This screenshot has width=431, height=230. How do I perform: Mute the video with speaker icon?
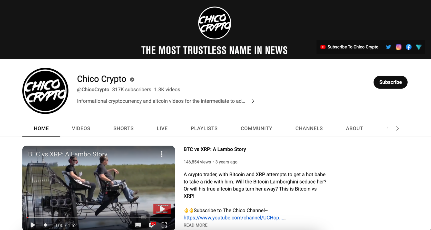pyautogui.click(x=45, y=225)
